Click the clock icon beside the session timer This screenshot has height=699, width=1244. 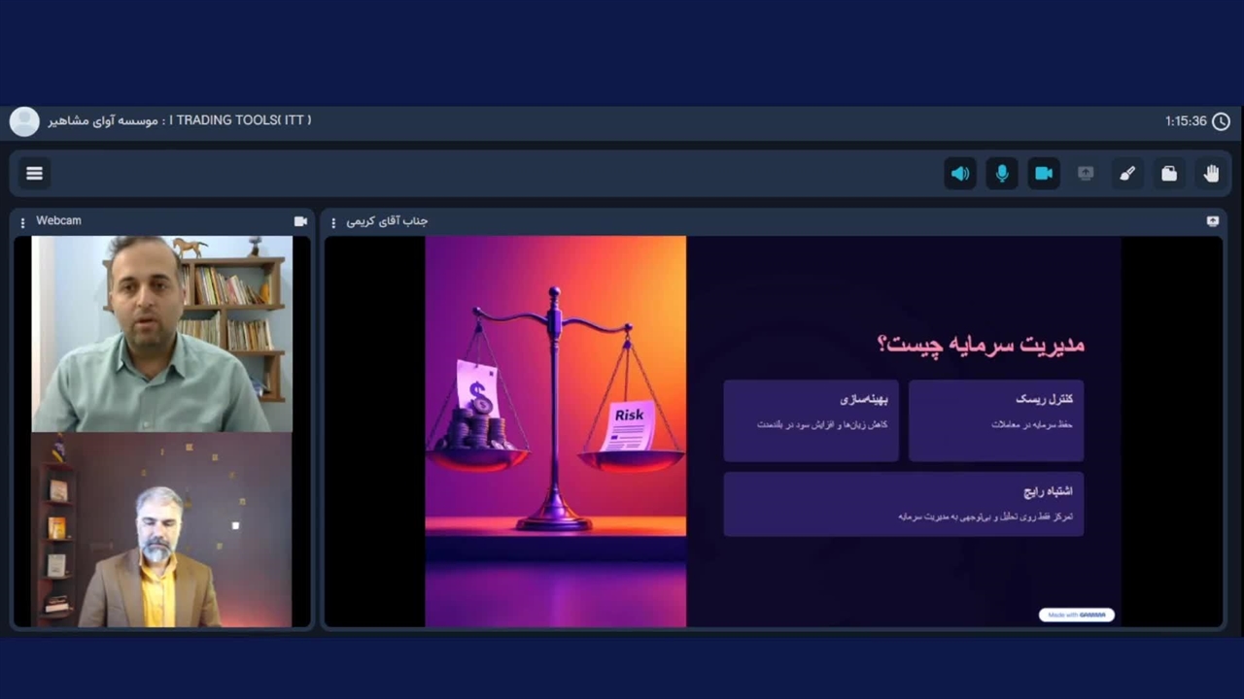point(1221,121)
